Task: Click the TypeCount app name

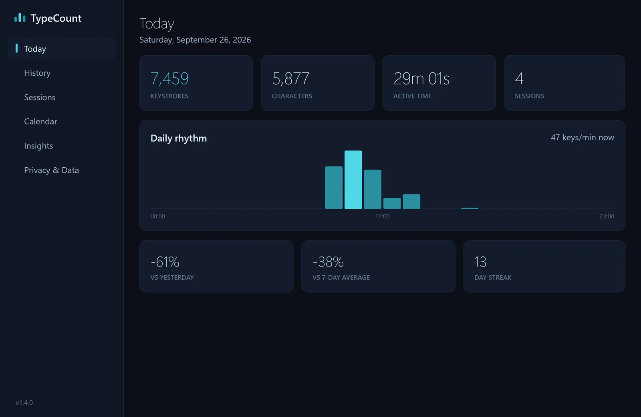Action: (x=56, y=18)
